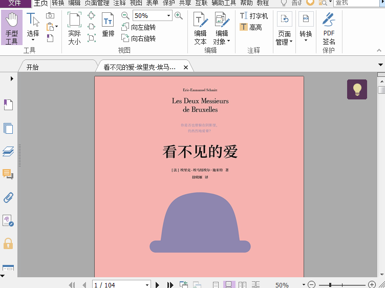Activate the Select text tool icon
Screen dimensions: 385x288
[33, 19]
